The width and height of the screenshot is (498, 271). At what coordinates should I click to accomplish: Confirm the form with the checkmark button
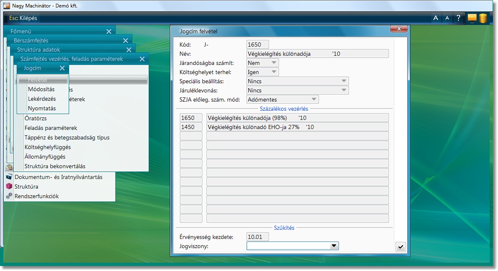tap(400, 247)
